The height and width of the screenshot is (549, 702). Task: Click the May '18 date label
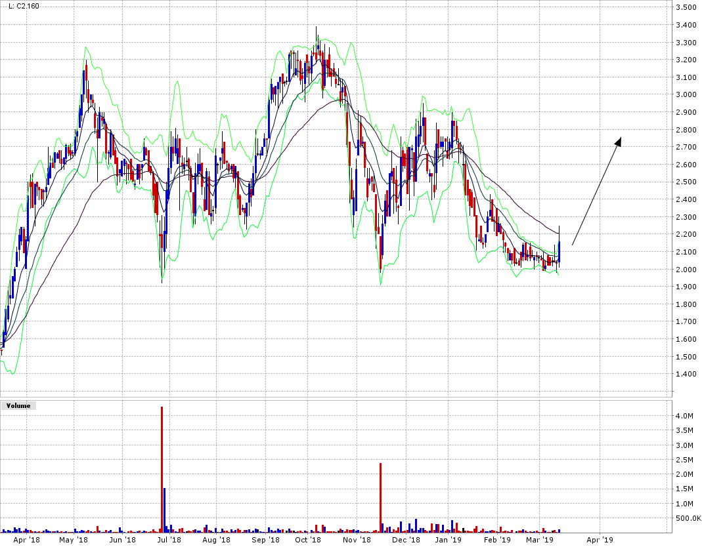tap(74, 540)
